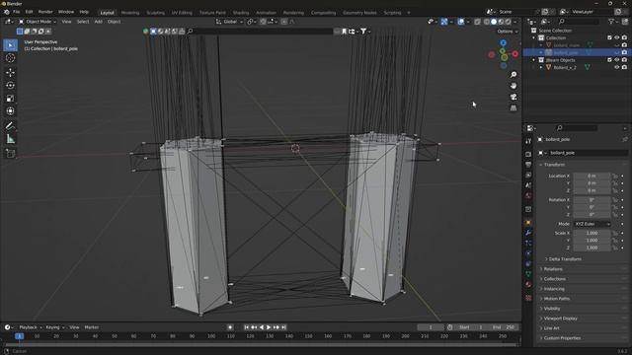Open the Texture properties checker tab icon
632x355 pixels.
point(528,298)
